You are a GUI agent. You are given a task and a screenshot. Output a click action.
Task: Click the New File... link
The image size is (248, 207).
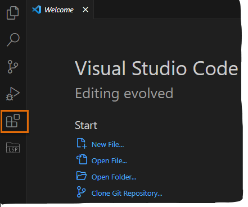[107, 145]
